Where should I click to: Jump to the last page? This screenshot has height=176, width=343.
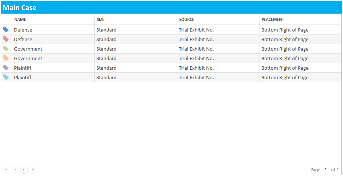33,169
